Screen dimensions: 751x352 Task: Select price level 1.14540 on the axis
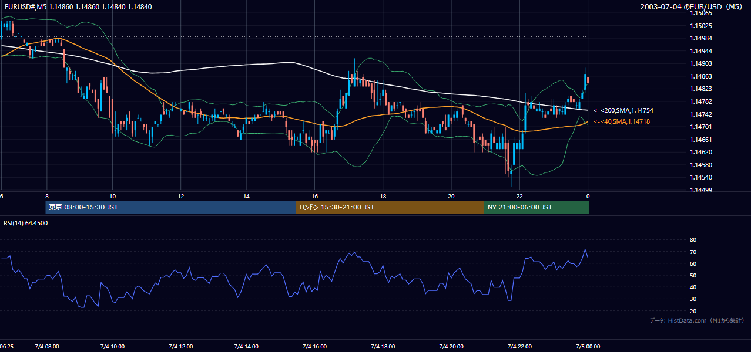click(x=700, y=177)
